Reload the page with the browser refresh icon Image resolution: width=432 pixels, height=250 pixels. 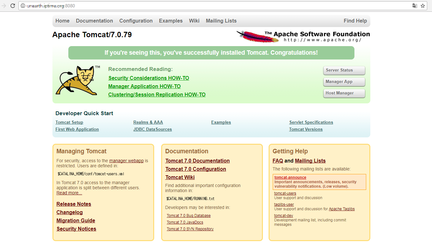point(13,6)
